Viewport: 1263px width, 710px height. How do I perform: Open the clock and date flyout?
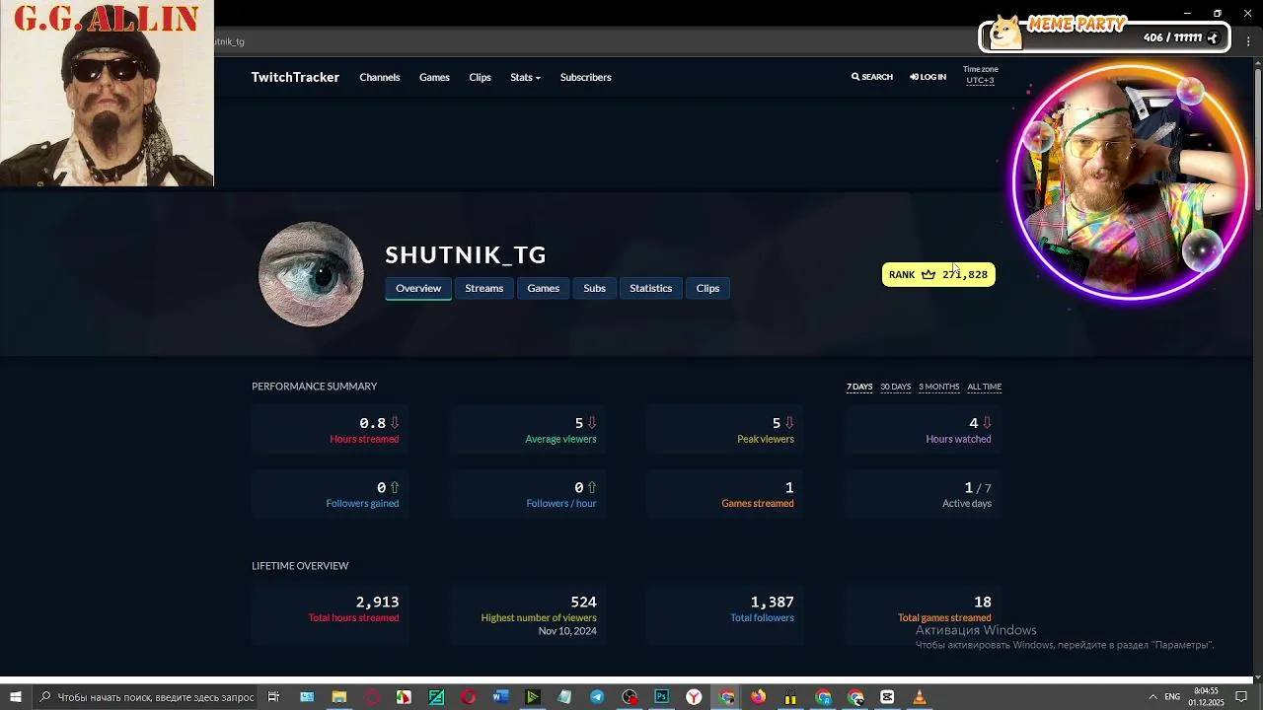[1206, 697]
